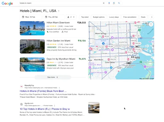Open the check-out date Thu, 20 Feb picker
The width and height of the screenshot is (164, 122).
tap(54, 17)
